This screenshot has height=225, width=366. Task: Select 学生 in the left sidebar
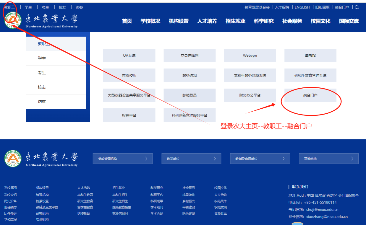(x=42, y=58)
